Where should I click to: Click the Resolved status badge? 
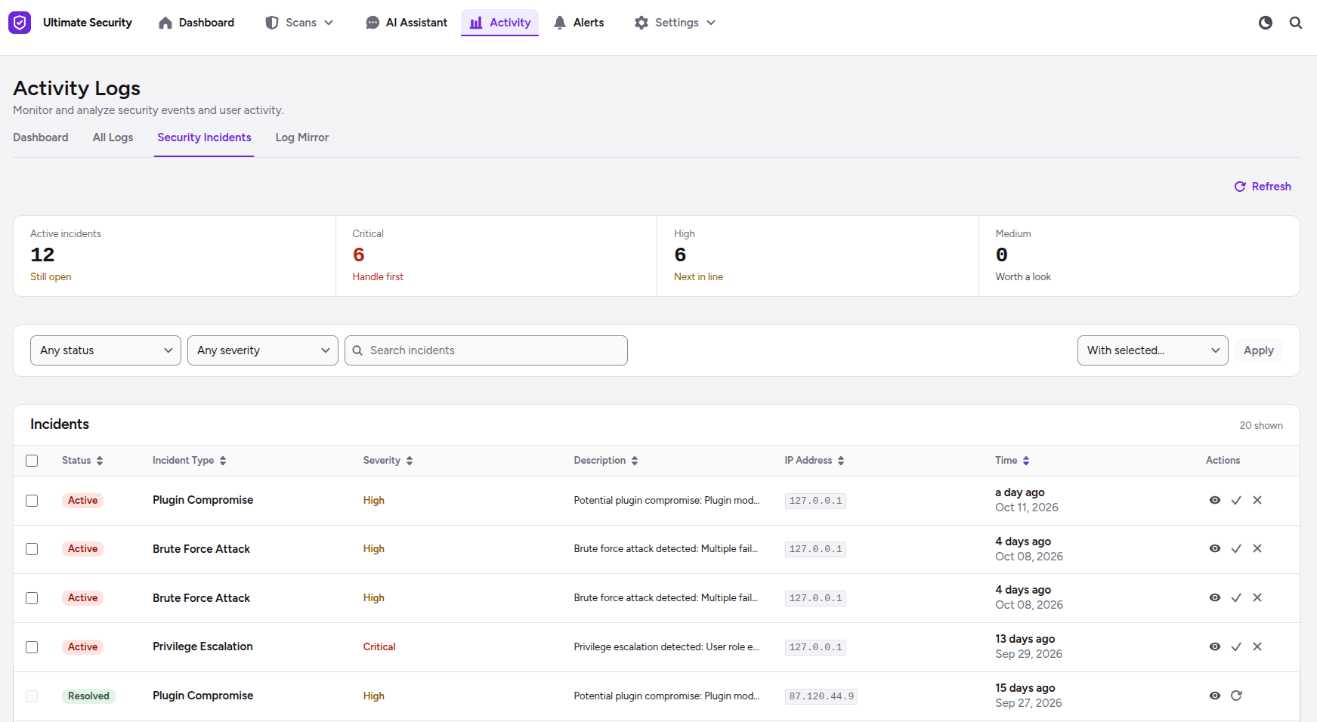click(88, 696)
